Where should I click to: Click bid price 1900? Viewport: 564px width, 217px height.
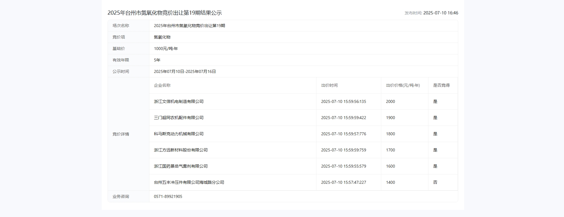390,118
